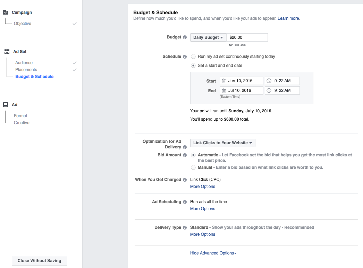Expand Link Clicks to Your Website dropdown
The height and width of the screenshot is (268, 363).
[x=222, y=143]
